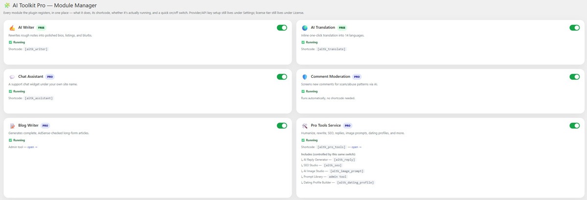
Task: Click the PRO badge beside Blog Writer
Action: point(45,126)
